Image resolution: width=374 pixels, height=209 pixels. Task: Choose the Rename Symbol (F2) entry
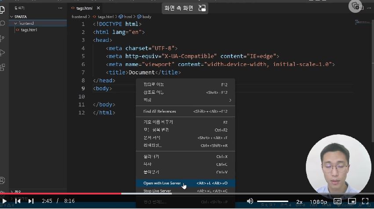[x=185, y=122]
